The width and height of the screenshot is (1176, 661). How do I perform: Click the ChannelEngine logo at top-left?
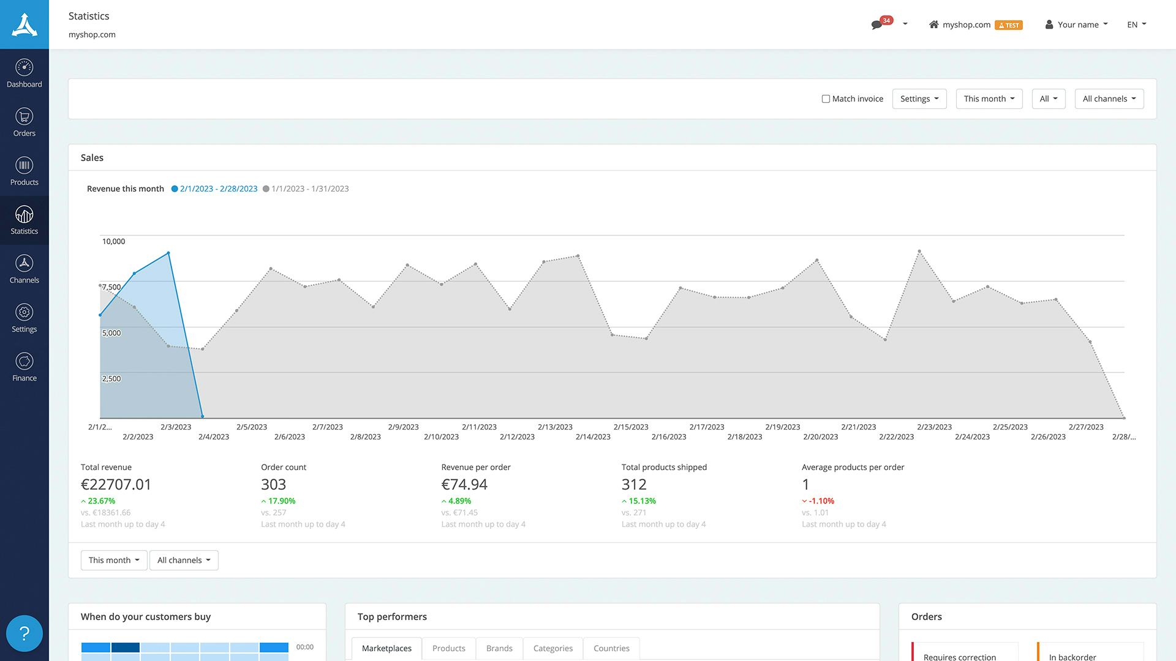[24, 24]
